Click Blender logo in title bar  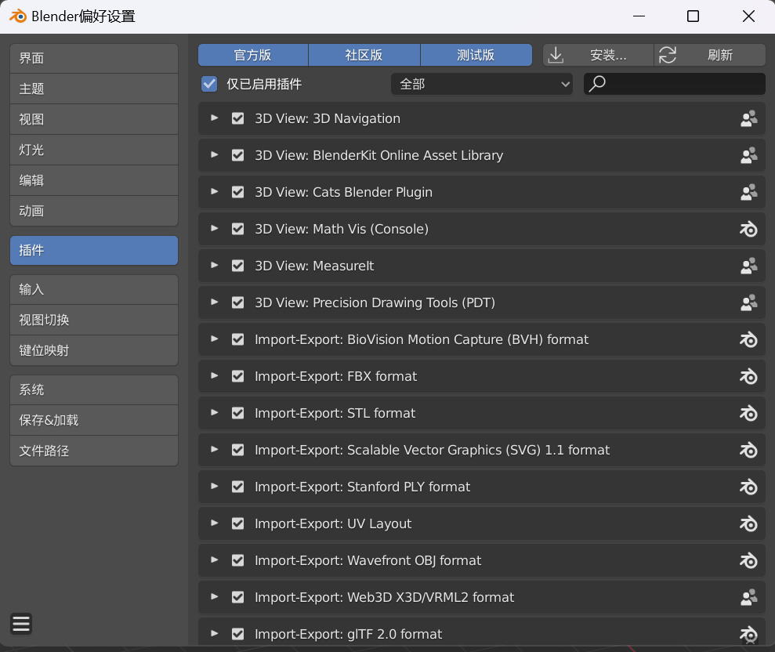point(18,16)
